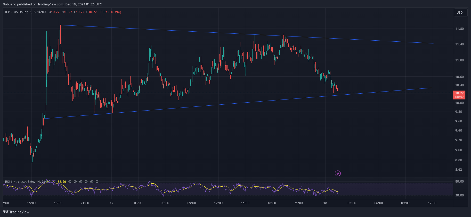Click the purple lightning bolt event icon
Image resolution: width=471 pixels, height=217 pixels.
[x=338, y=174]
